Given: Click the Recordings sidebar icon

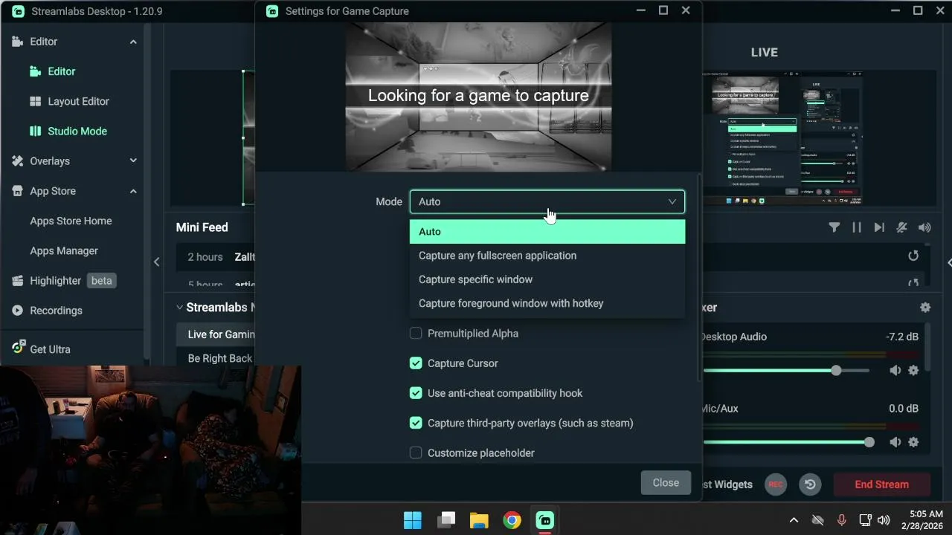Looking at the screenshot, I should [17, 311].
